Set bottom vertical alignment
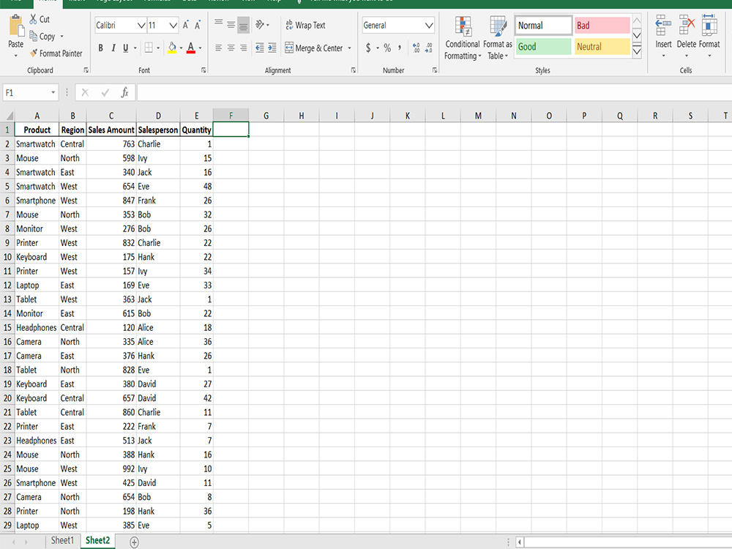This screenshot has height=549, width=732. point(243,24)
